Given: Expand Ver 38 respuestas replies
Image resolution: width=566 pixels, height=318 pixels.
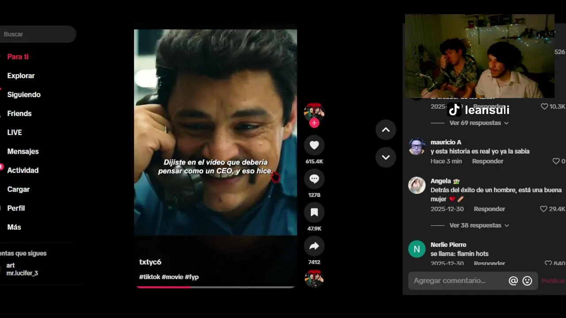Looking at the screenshot, I should point(479,225).
